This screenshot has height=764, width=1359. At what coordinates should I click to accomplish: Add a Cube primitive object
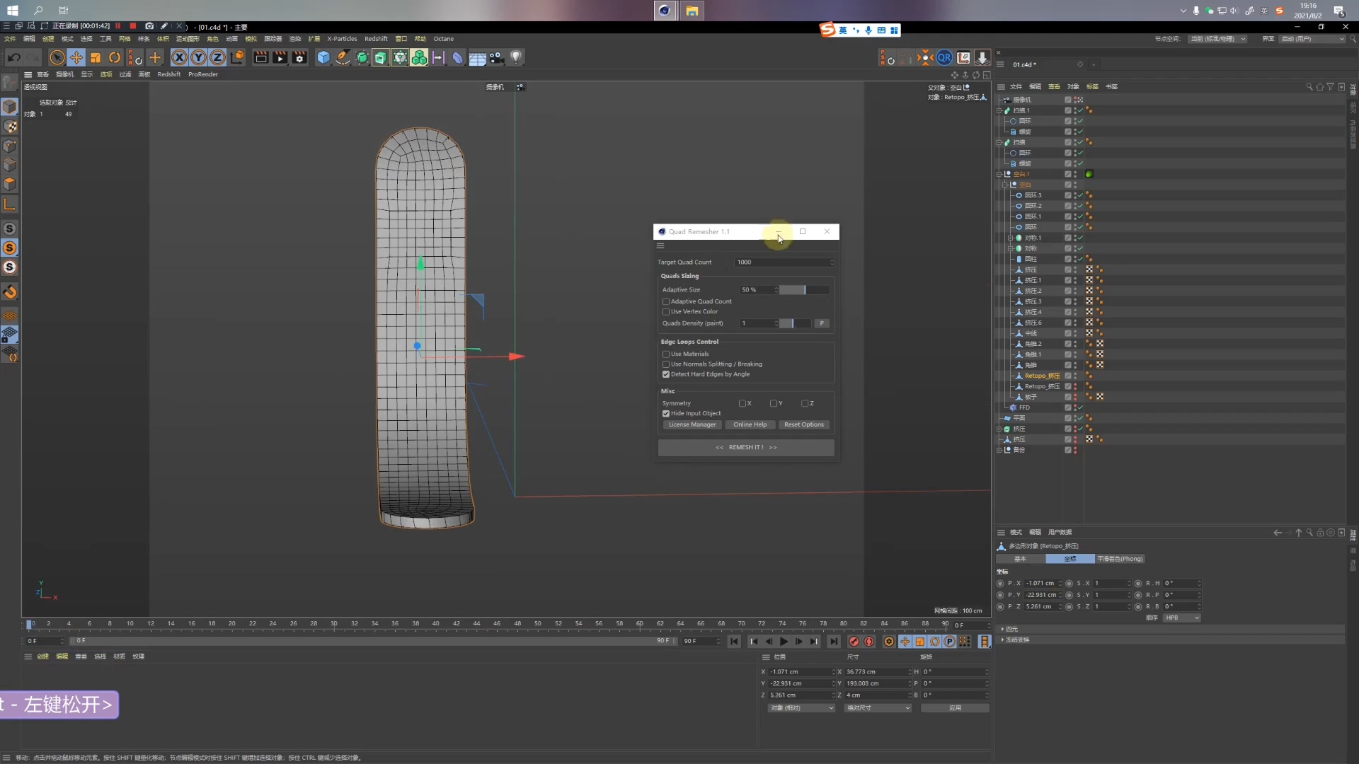323,58
